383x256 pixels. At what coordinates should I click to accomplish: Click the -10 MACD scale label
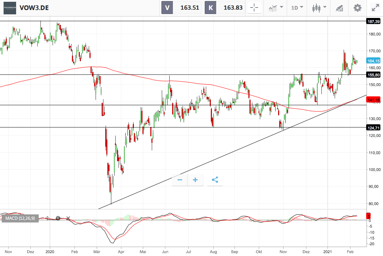371,232
